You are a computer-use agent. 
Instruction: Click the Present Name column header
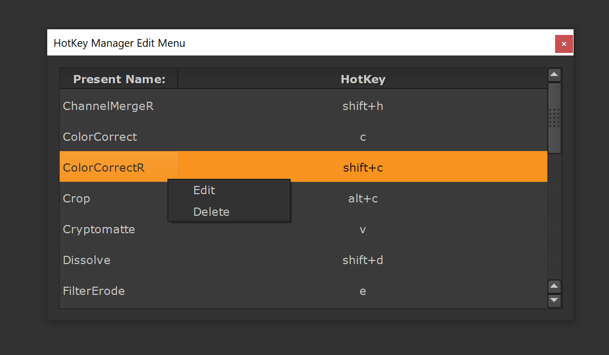pos(118,79)
